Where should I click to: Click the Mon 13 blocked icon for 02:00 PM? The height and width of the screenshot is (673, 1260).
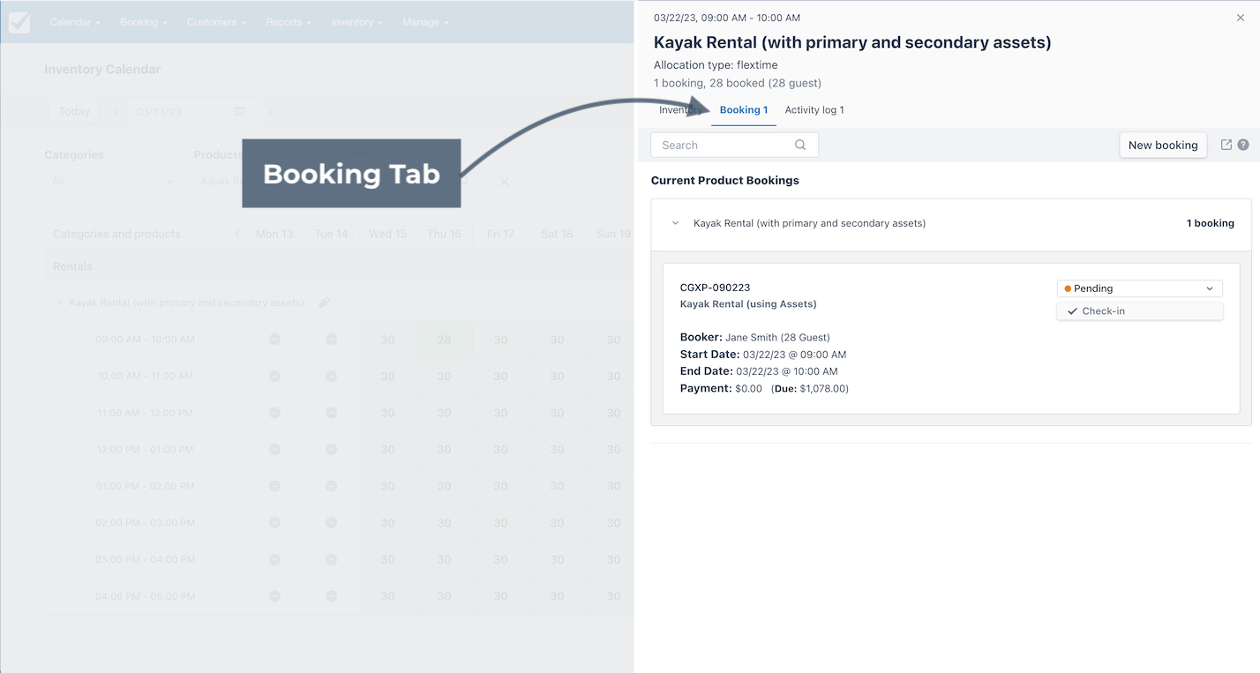[274, 523]
